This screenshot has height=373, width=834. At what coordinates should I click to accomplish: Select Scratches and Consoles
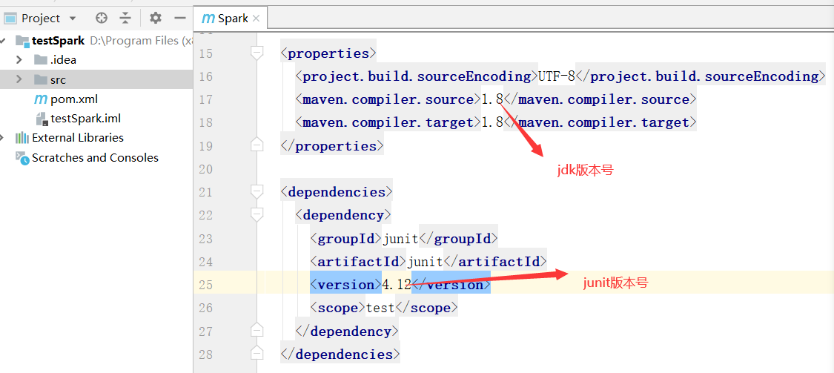(95, 157)
